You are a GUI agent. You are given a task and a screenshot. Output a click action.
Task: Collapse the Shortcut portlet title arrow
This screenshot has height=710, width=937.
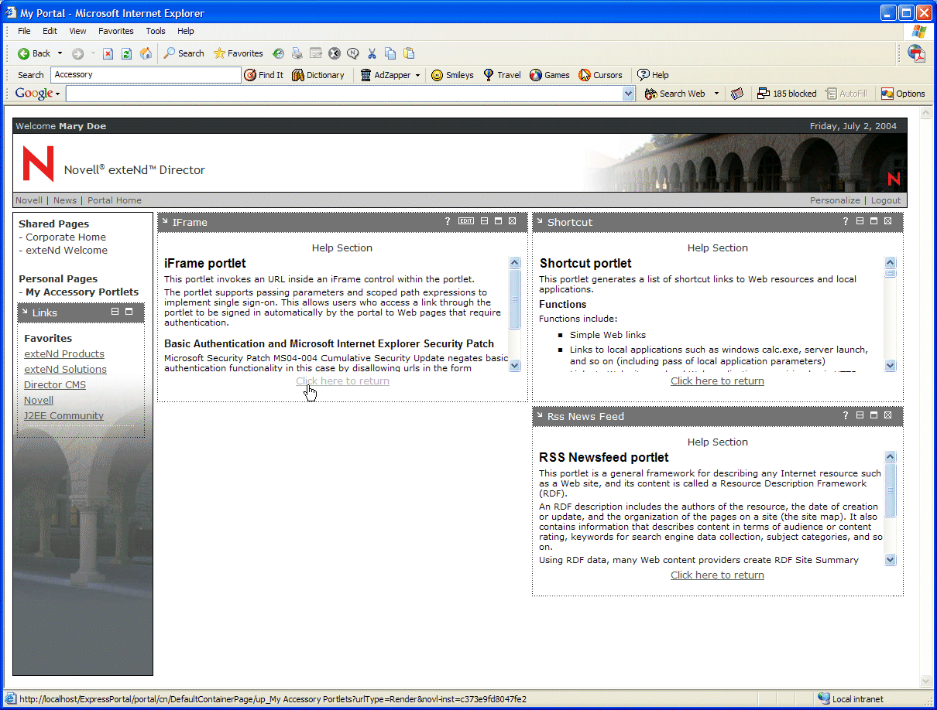point(540,221)
